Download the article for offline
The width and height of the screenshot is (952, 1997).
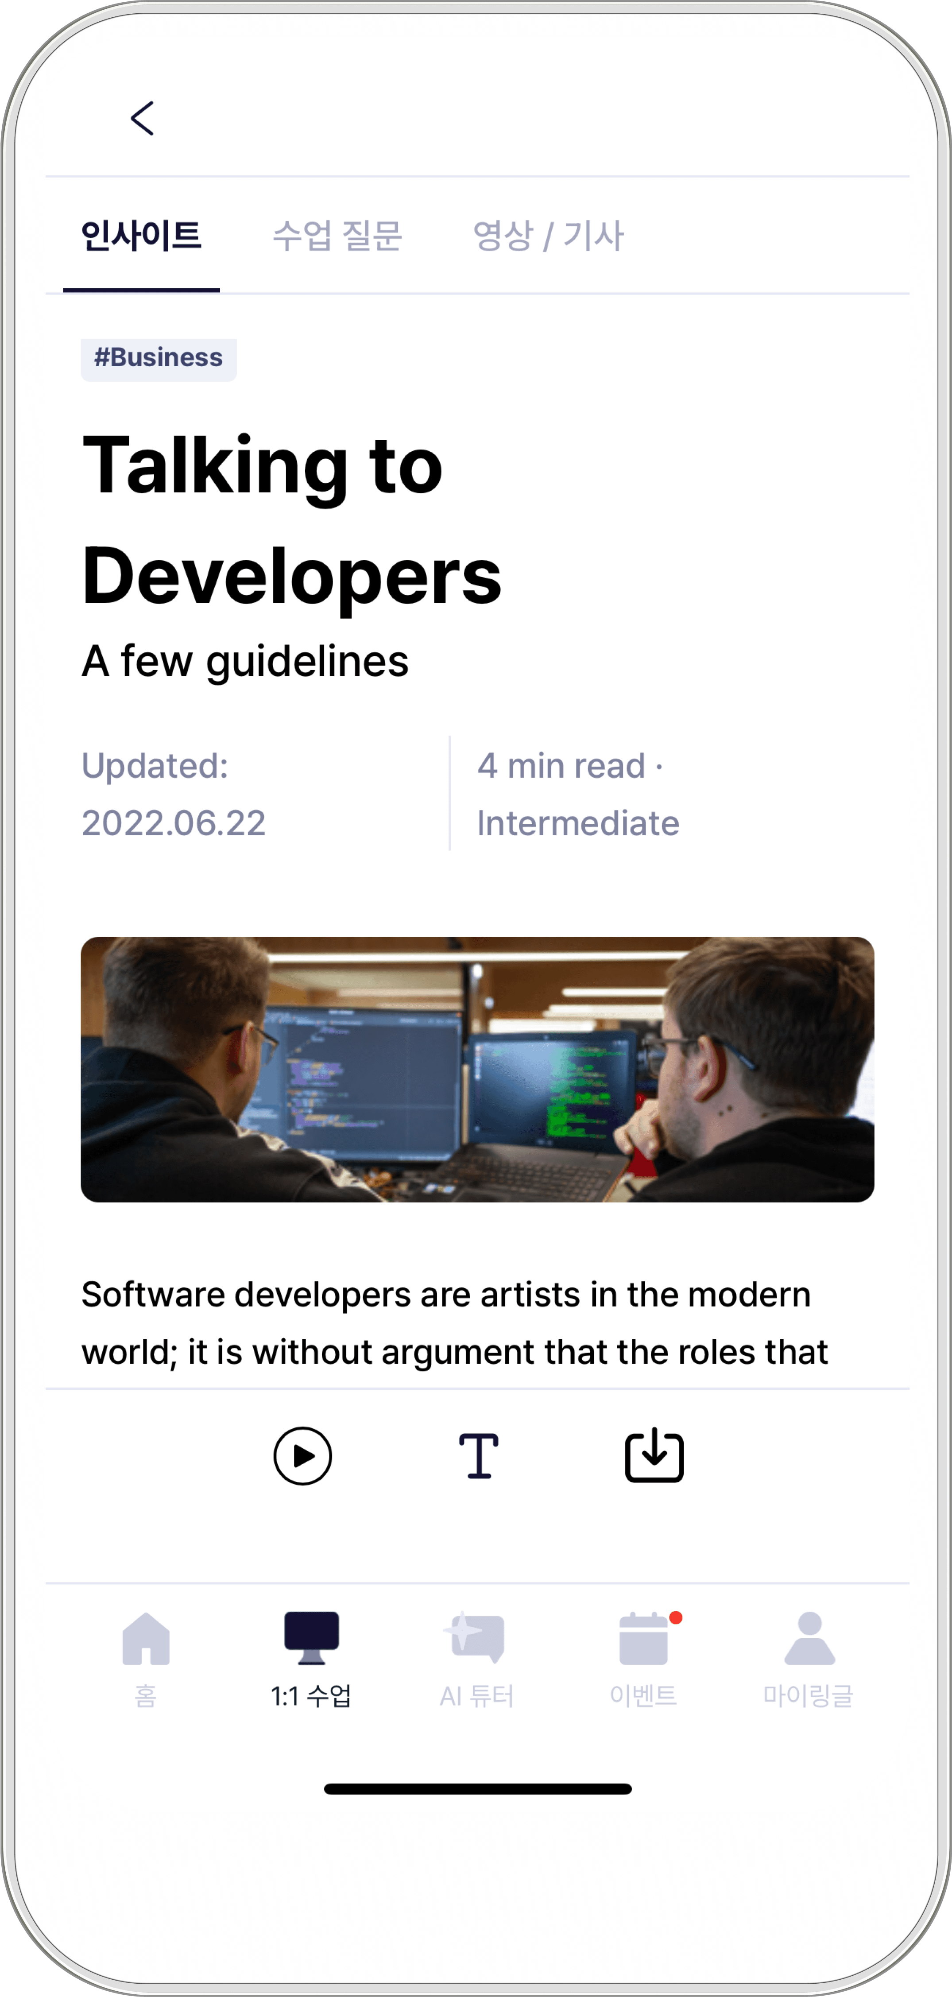point(654,1455)
